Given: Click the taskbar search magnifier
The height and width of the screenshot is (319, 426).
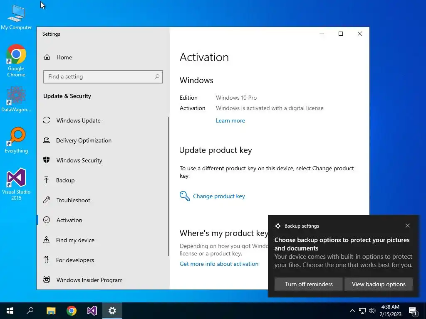Looking at the screenshot, I should (x=30, y=311).
